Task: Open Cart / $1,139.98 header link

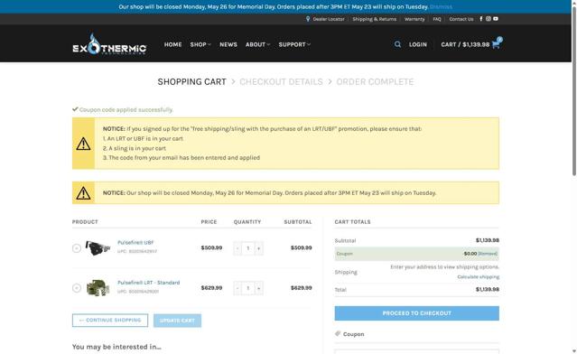Action: [465, 44]
